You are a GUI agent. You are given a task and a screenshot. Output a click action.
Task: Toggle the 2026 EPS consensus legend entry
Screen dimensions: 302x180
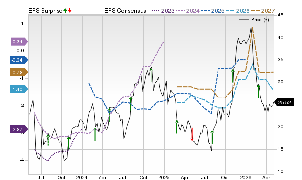[x=237, y=11]
